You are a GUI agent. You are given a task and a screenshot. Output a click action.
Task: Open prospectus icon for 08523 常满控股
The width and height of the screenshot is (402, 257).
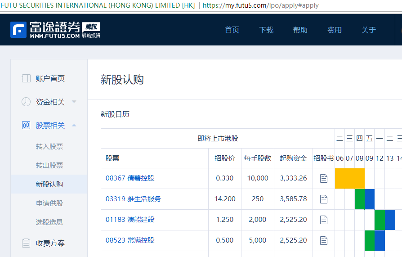click(x=324, y=240)
